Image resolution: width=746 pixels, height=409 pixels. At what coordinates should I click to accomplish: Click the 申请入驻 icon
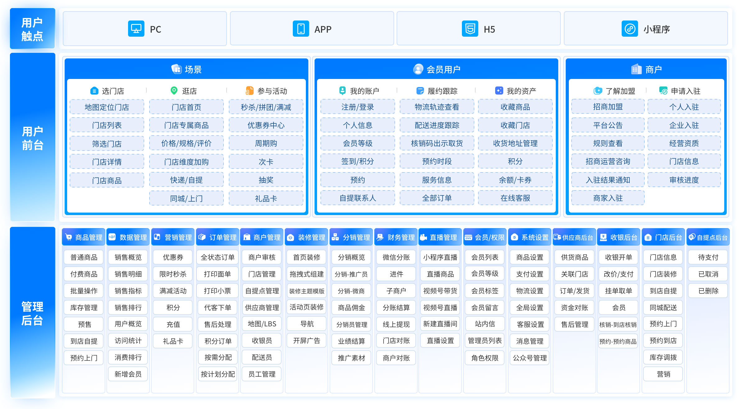coord(663,91)
